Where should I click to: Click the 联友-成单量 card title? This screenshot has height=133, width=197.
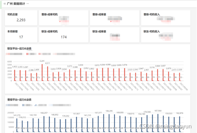click(x=99, y=31)
